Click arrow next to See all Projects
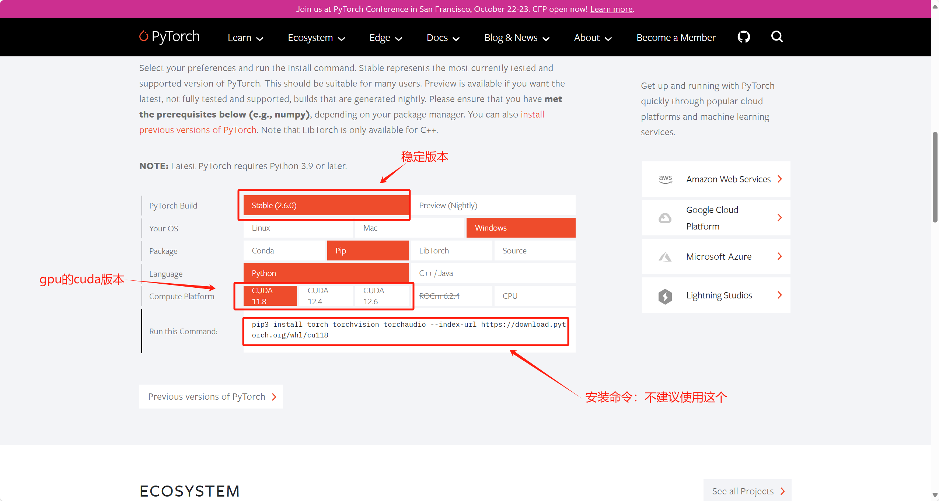 783,491
